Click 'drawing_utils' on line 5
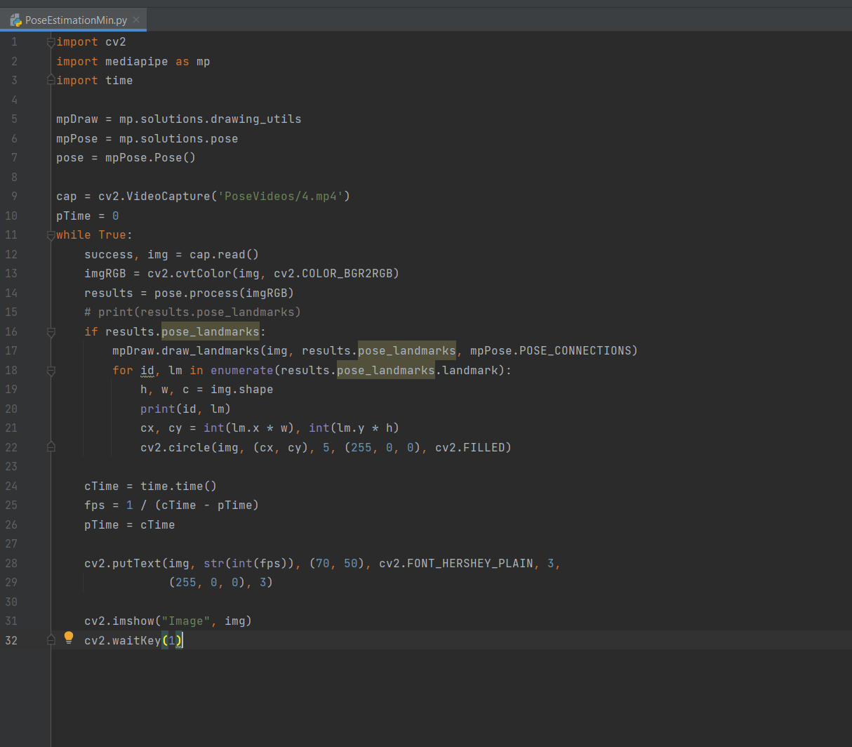Screen dimensions: 852x747 pos(256,119)
